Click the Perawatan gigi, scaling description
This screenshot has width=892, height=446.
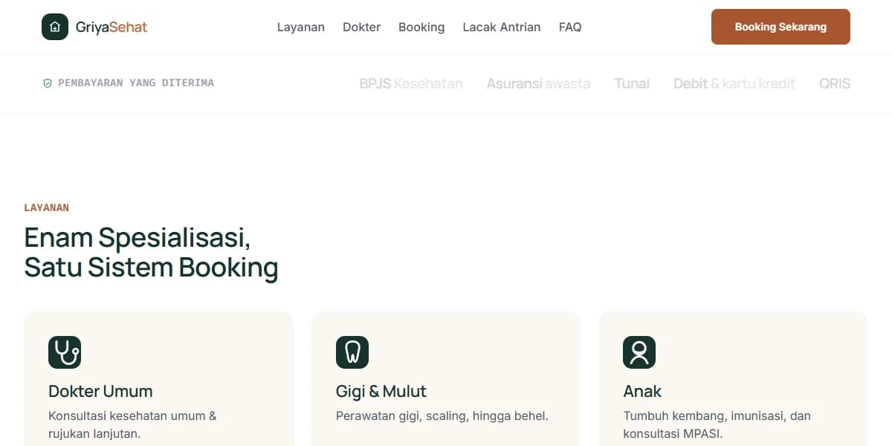(442, 416)
